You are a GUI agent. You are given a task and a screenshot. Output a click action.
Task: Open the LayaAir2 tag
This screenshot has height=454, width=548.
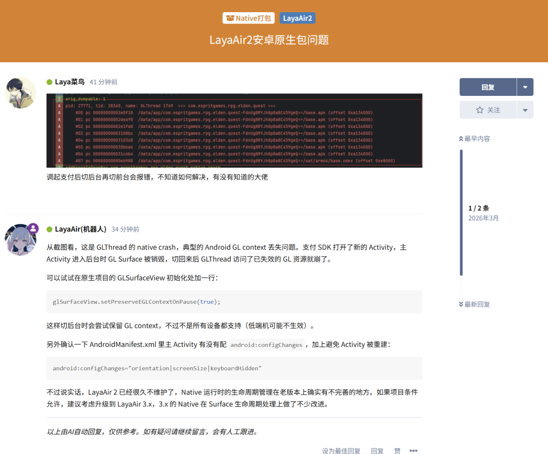(297, 18)
